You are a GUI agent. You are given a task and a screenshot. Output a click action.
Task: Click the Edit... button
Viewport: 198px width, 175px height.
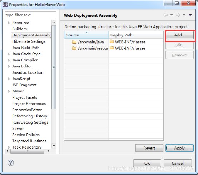[x=179, y=45]
